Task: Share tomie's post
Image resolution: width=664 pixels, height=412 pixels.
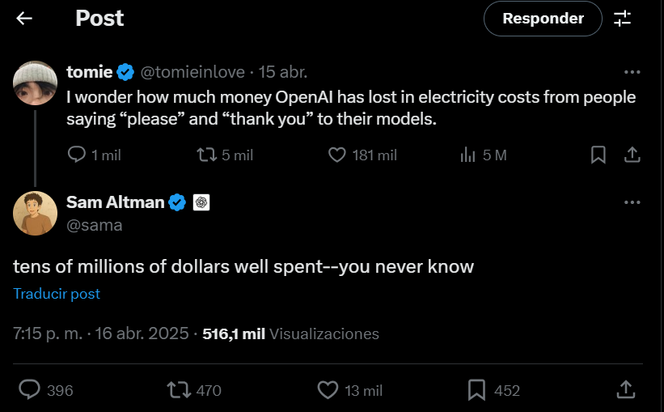Action: point(632,155)
